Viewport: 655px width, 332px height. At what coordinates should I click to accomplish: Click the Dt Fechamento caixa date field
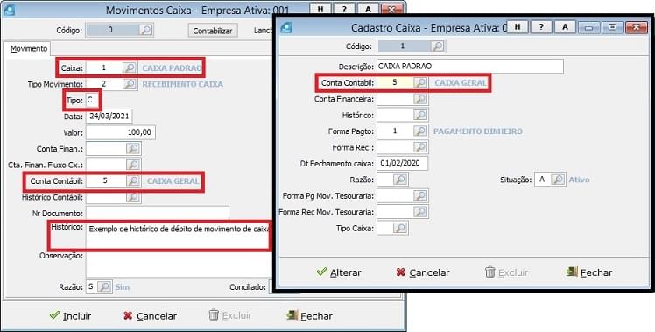402,163
